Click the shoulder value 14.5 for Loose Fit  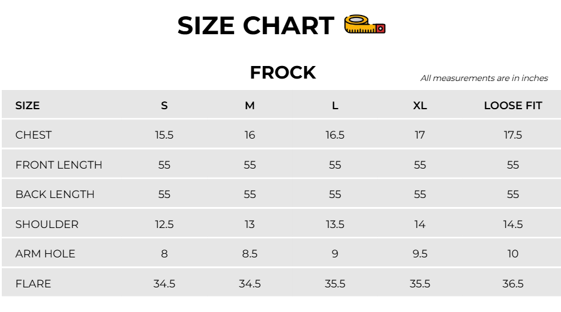tap(513, 224)
